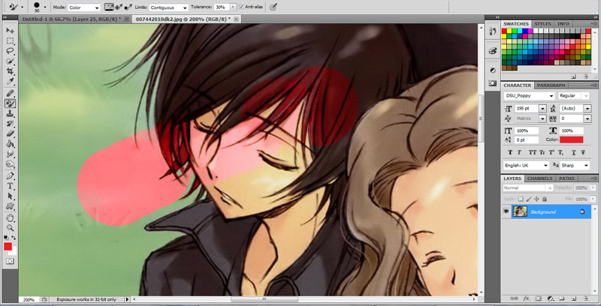The width and height of the screenshot is (601, 306).
Task: Toggle the Anti-alias checkbox
Action: click(241, 7)
